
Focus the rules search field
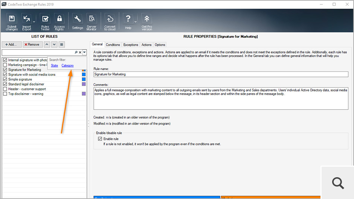pyautogui.click(x=38, y=52)
